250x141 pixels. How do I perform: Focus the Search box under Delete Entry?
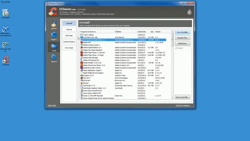click(x=182, y=48)
